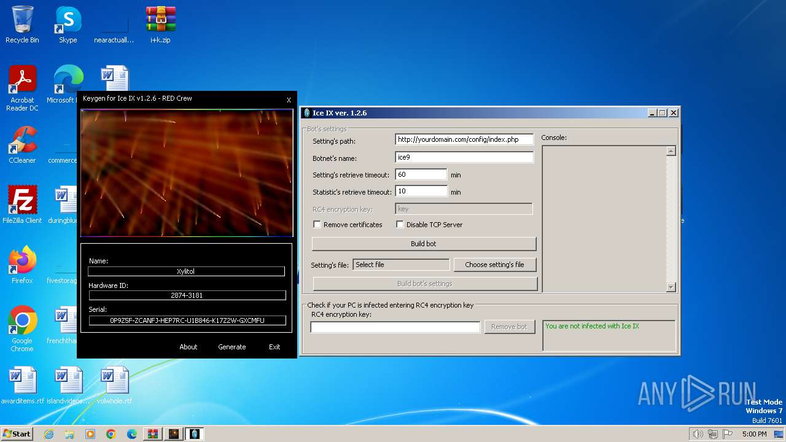Enable Disable TCP Server checkbox

[x=400, y=225]
